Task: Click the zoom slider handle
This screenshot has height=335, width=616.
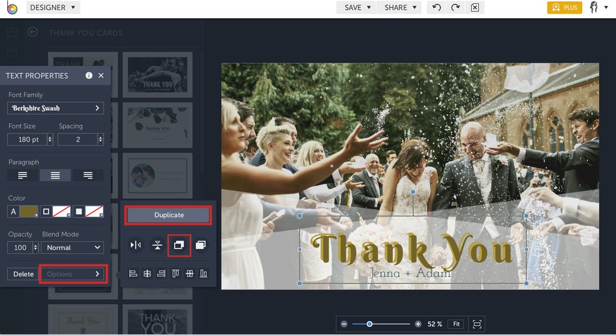Action: point(369,324)
